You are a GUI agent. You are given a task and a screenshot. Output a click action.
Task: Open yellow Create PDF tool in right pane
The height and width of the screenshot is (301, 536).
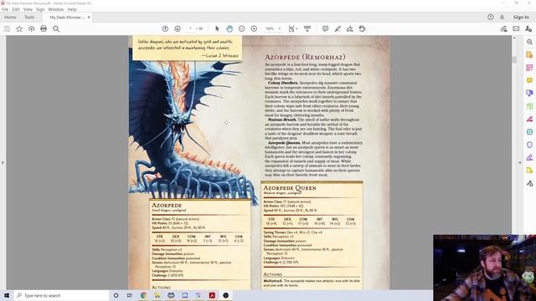click(529, 171)
